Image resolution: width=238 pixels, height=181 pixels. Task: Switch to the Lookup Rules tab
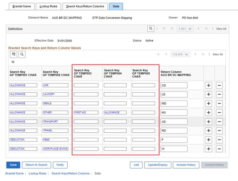[x=48, y=6]
